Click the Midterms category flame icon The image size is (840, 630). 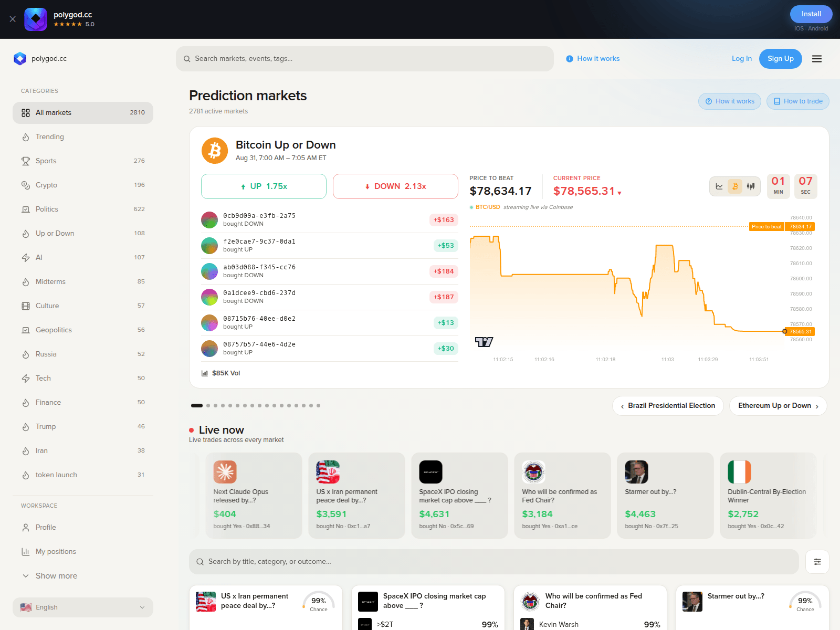(x=26, y=282)
